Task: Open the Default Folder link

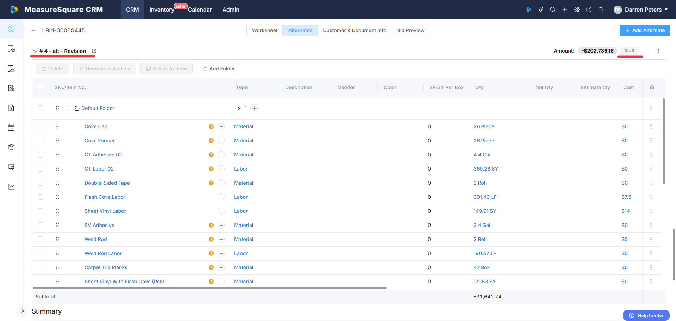Action: click(x=98, y=108)
